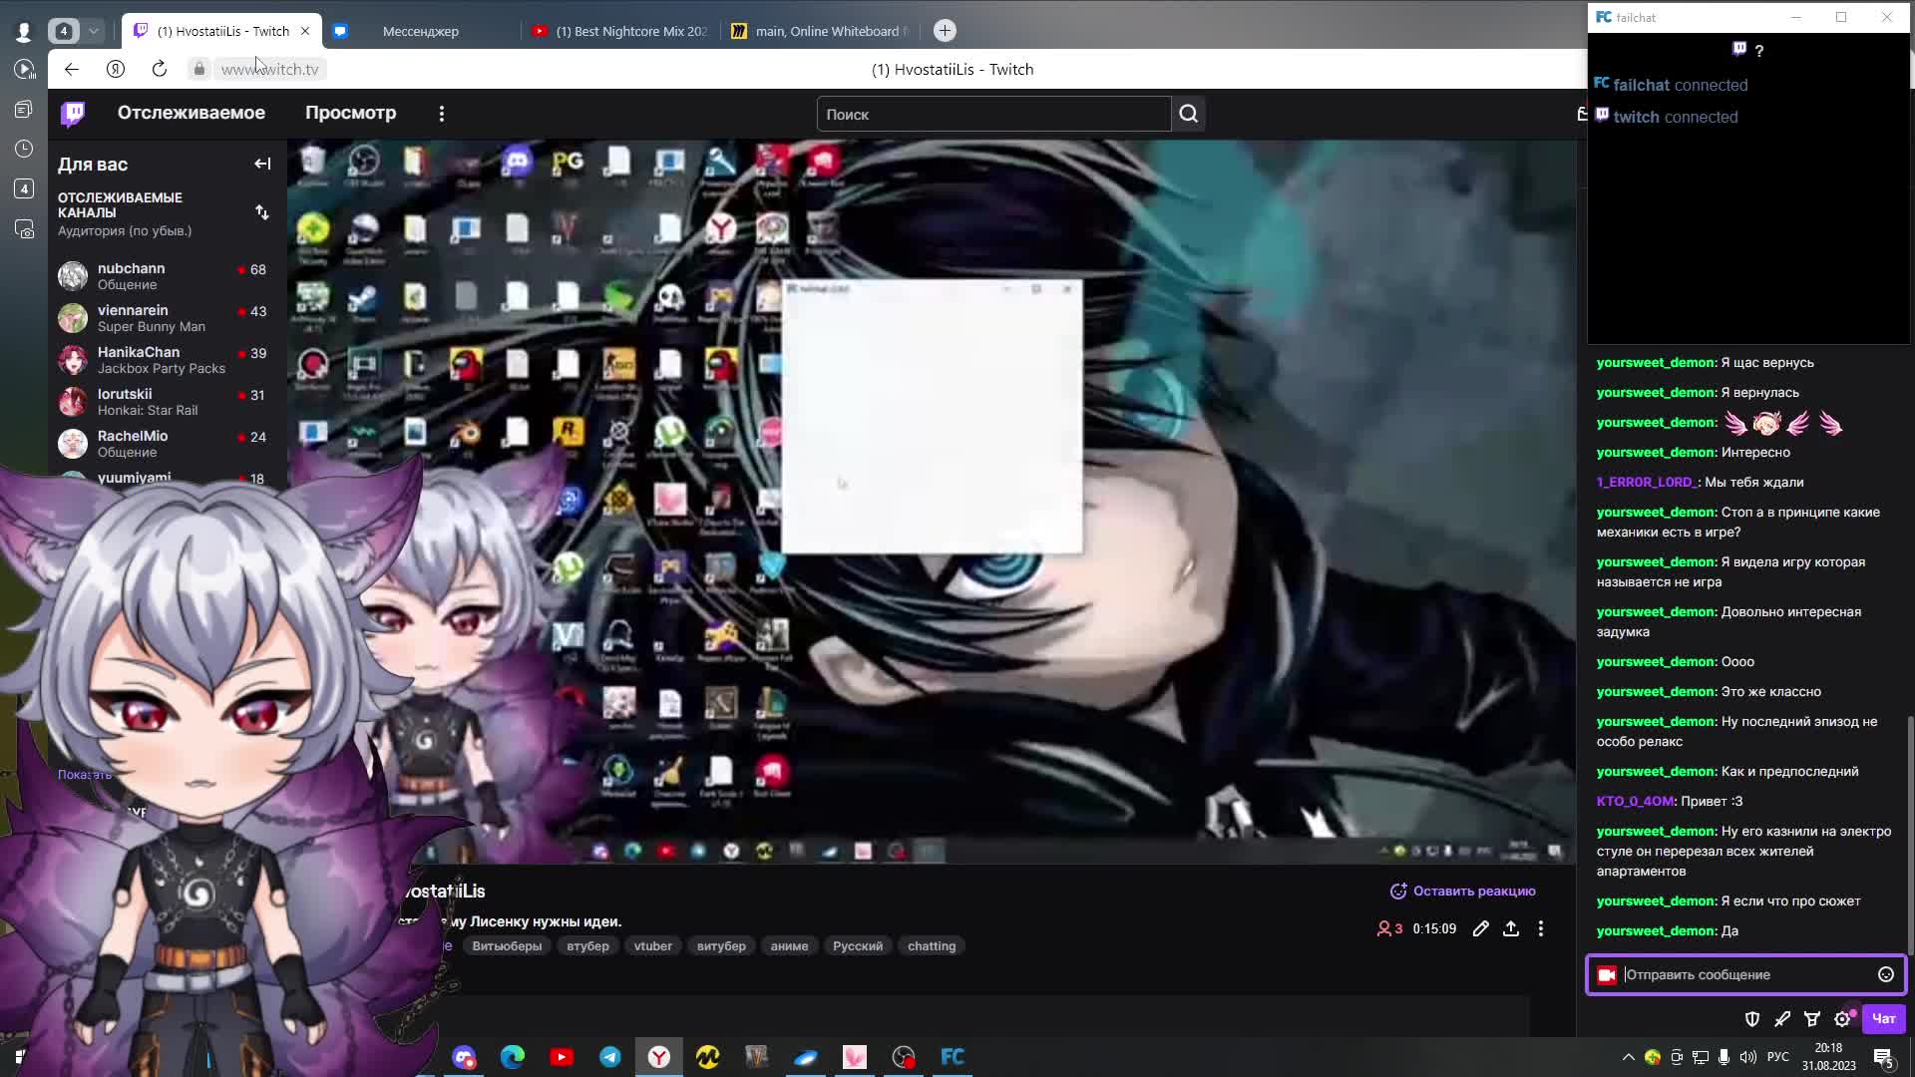Click yoursweet_demon username on the Да message
This screenshot has width=1915, height=1077.
tap(1655, 930)
